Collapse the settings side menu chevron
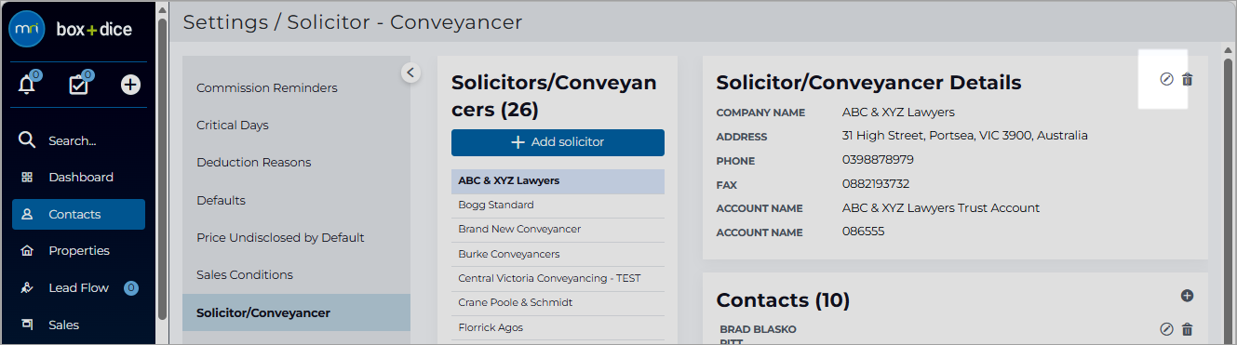The width and height of the screenshot is (1237, 345). 410,72
